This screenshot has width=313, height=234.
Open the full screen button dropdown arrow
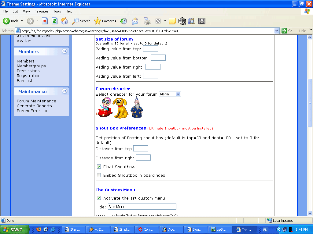pyautogui.click(x=165, y=21)
